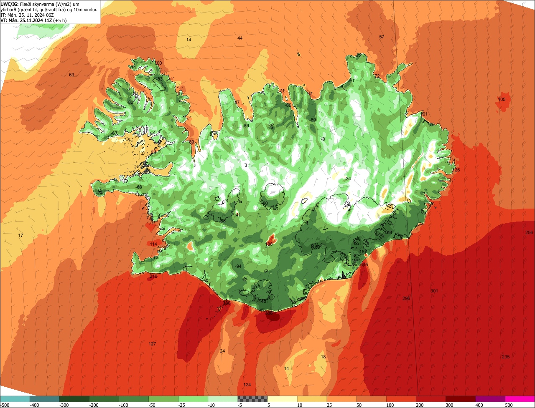Click the purple 400 to 500 legend swatch
This screenshot has height=408, width=535.
point(490,399)
